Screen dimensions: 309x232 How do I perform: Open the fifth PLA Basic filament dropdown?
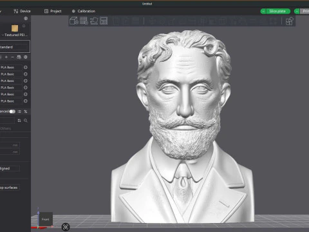tap(11, 94)
